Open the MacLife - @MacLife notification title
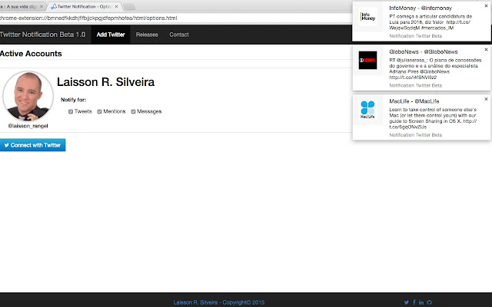Image resolution: width=492 pixels, height=307 pixels. pos(414,101)
